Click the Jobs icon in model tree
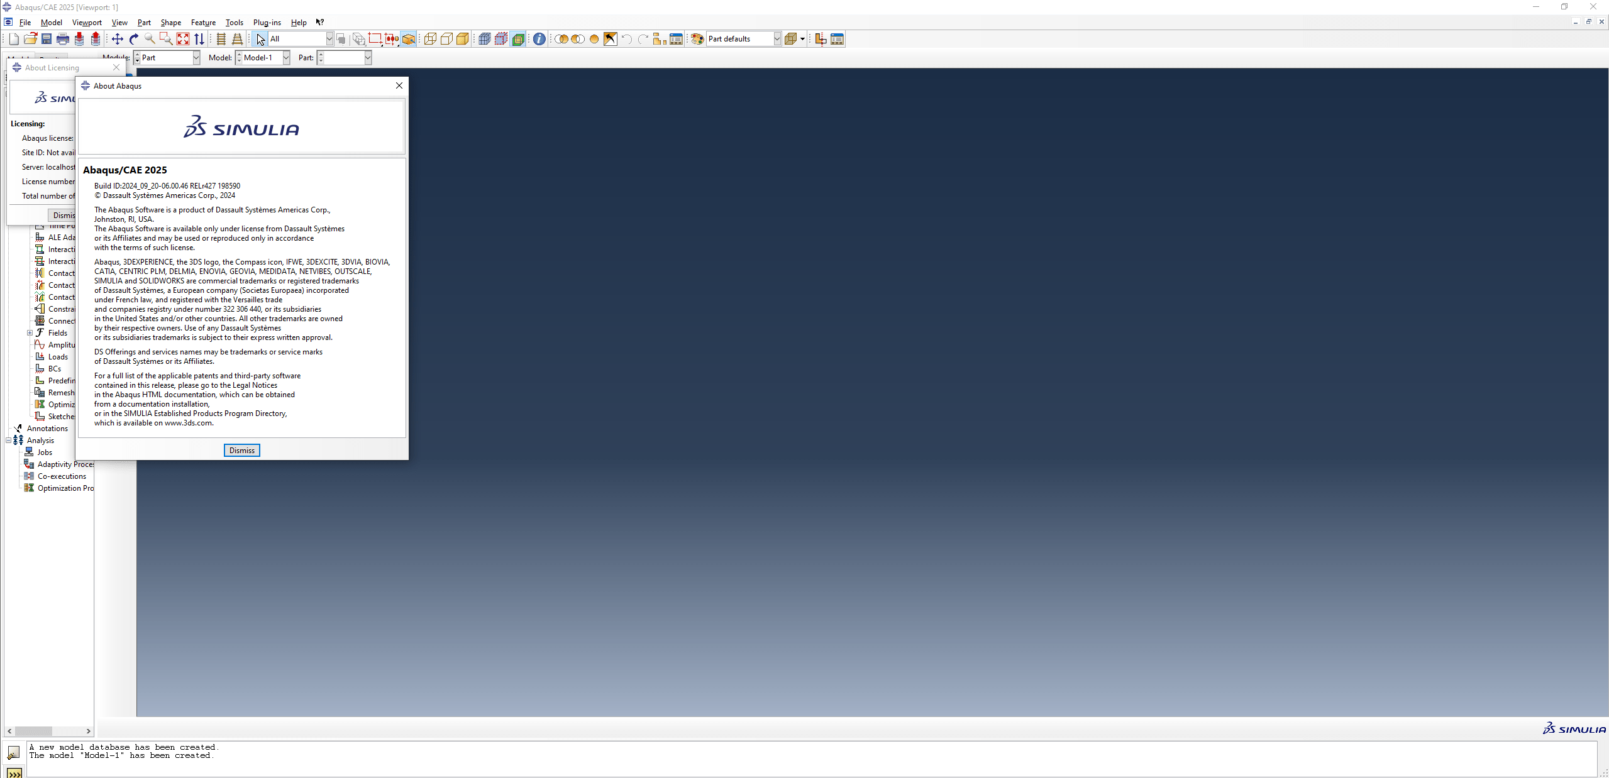The width and height of the screenshot is (1609, 778). [x=29, y=452]
